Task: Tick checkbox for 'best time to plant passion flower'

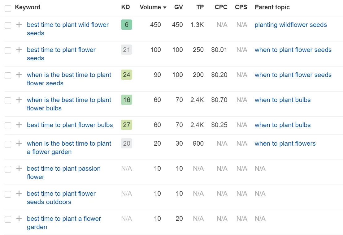Action: coord(8,169)
